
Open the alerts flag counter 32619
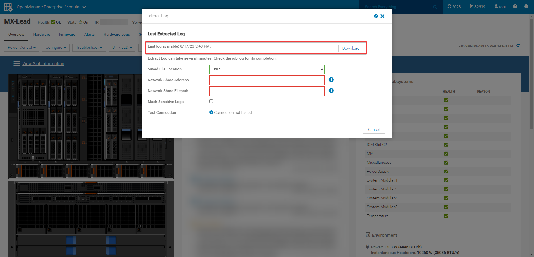pos(478,7)
